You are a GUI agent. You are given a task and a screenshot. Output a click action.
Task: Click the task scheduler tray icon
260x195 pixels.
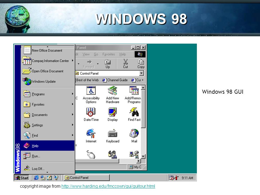(x=171, y=178)
